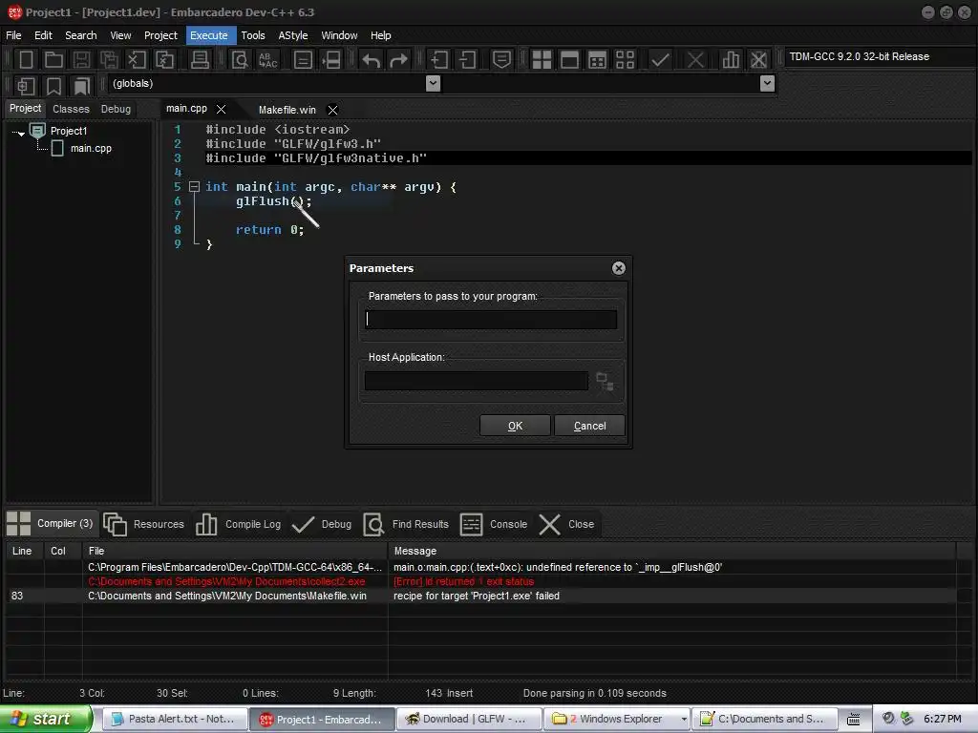978x733 pixels.
Task: Click the Stop Execution X toolbar icon
Action: [x=695, y=60]
